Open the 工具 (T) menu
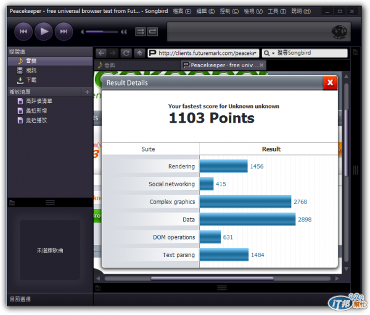 pos(277,11)
